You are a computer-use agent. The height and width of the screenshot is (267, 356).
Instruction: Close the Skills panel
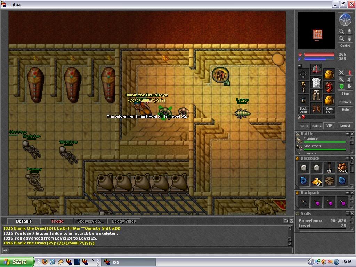pos(352,213)
